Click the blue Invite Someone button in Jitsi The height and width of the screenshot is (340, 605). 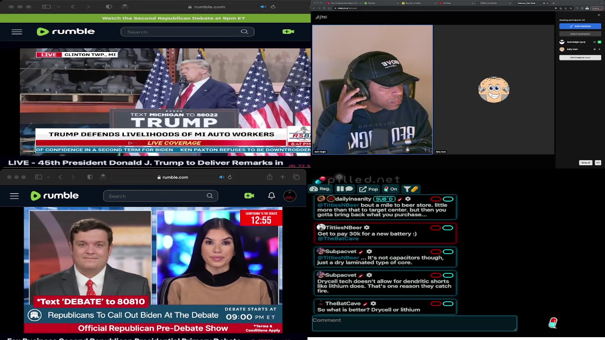pyautogui.click(x=580, y=26)
